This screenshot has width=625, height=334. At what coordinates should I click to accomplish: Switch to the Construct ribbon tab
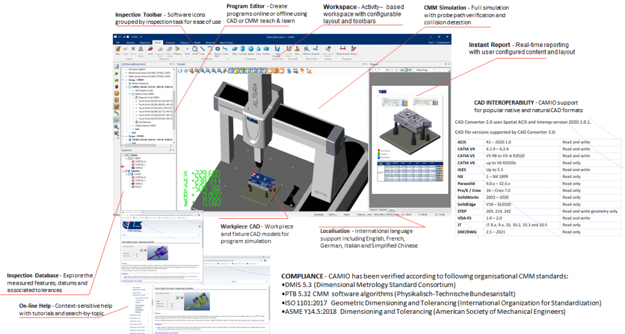pos(170,43)
